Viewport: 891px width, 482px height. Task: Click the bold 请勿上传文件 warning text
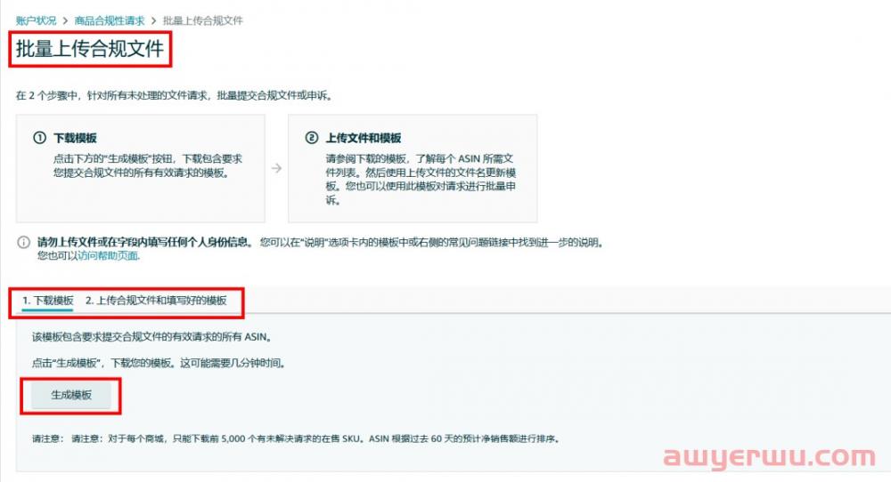pyautogui.click(x=145, y=242)
